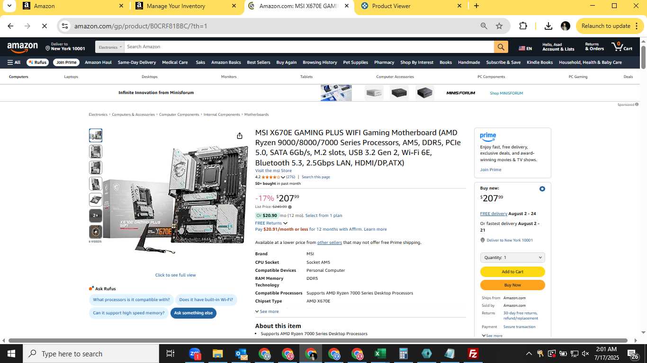Open File Explorer on taskbar

[217, 354]
